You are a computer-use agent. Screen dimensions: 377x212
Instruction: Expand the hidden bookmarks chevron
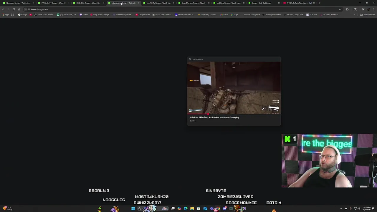pos(354,15)
